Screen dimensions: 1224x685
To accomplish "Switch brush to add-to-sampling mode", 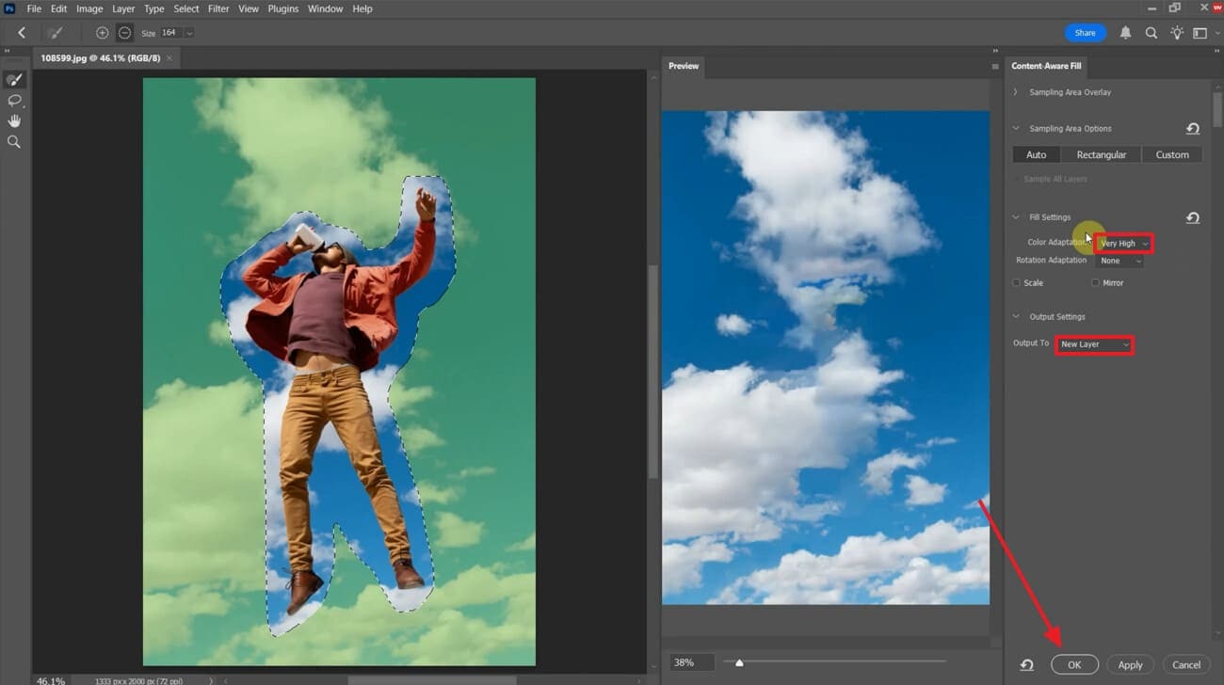I will coord(102,32).
